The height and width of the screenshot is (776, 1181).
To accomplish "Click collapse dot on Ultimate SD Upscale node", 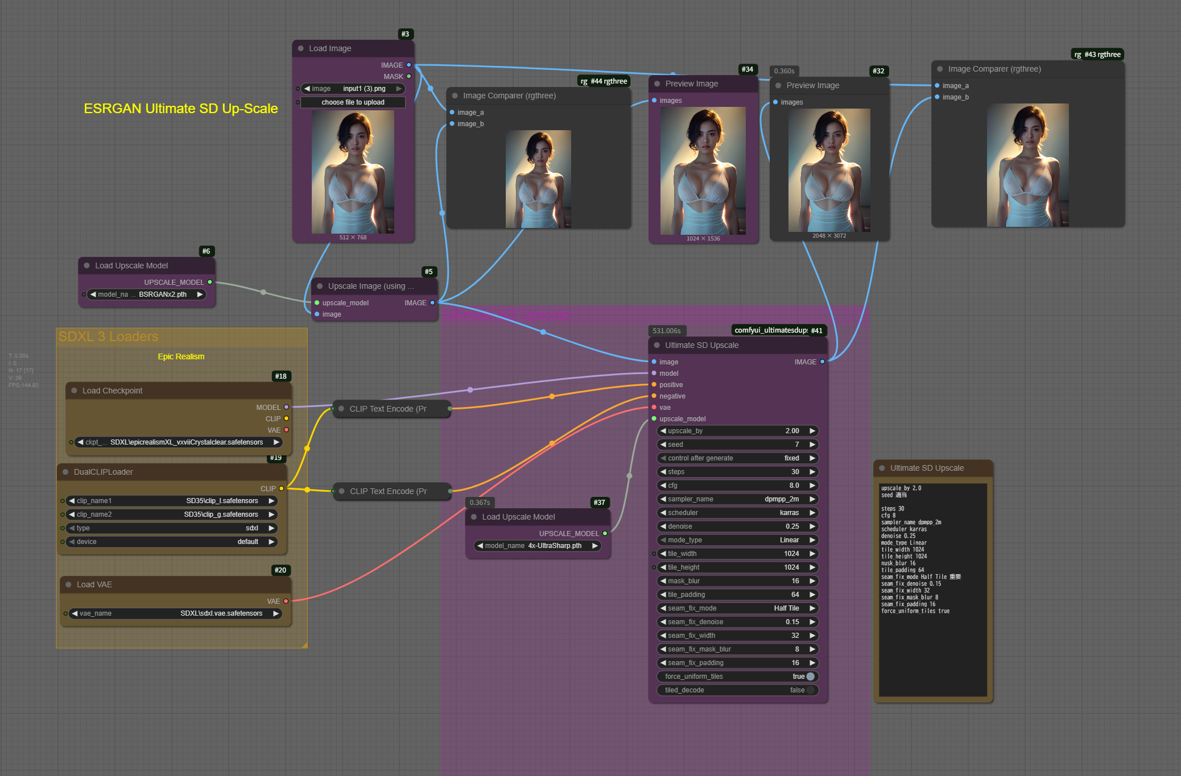I will (656, 345).
